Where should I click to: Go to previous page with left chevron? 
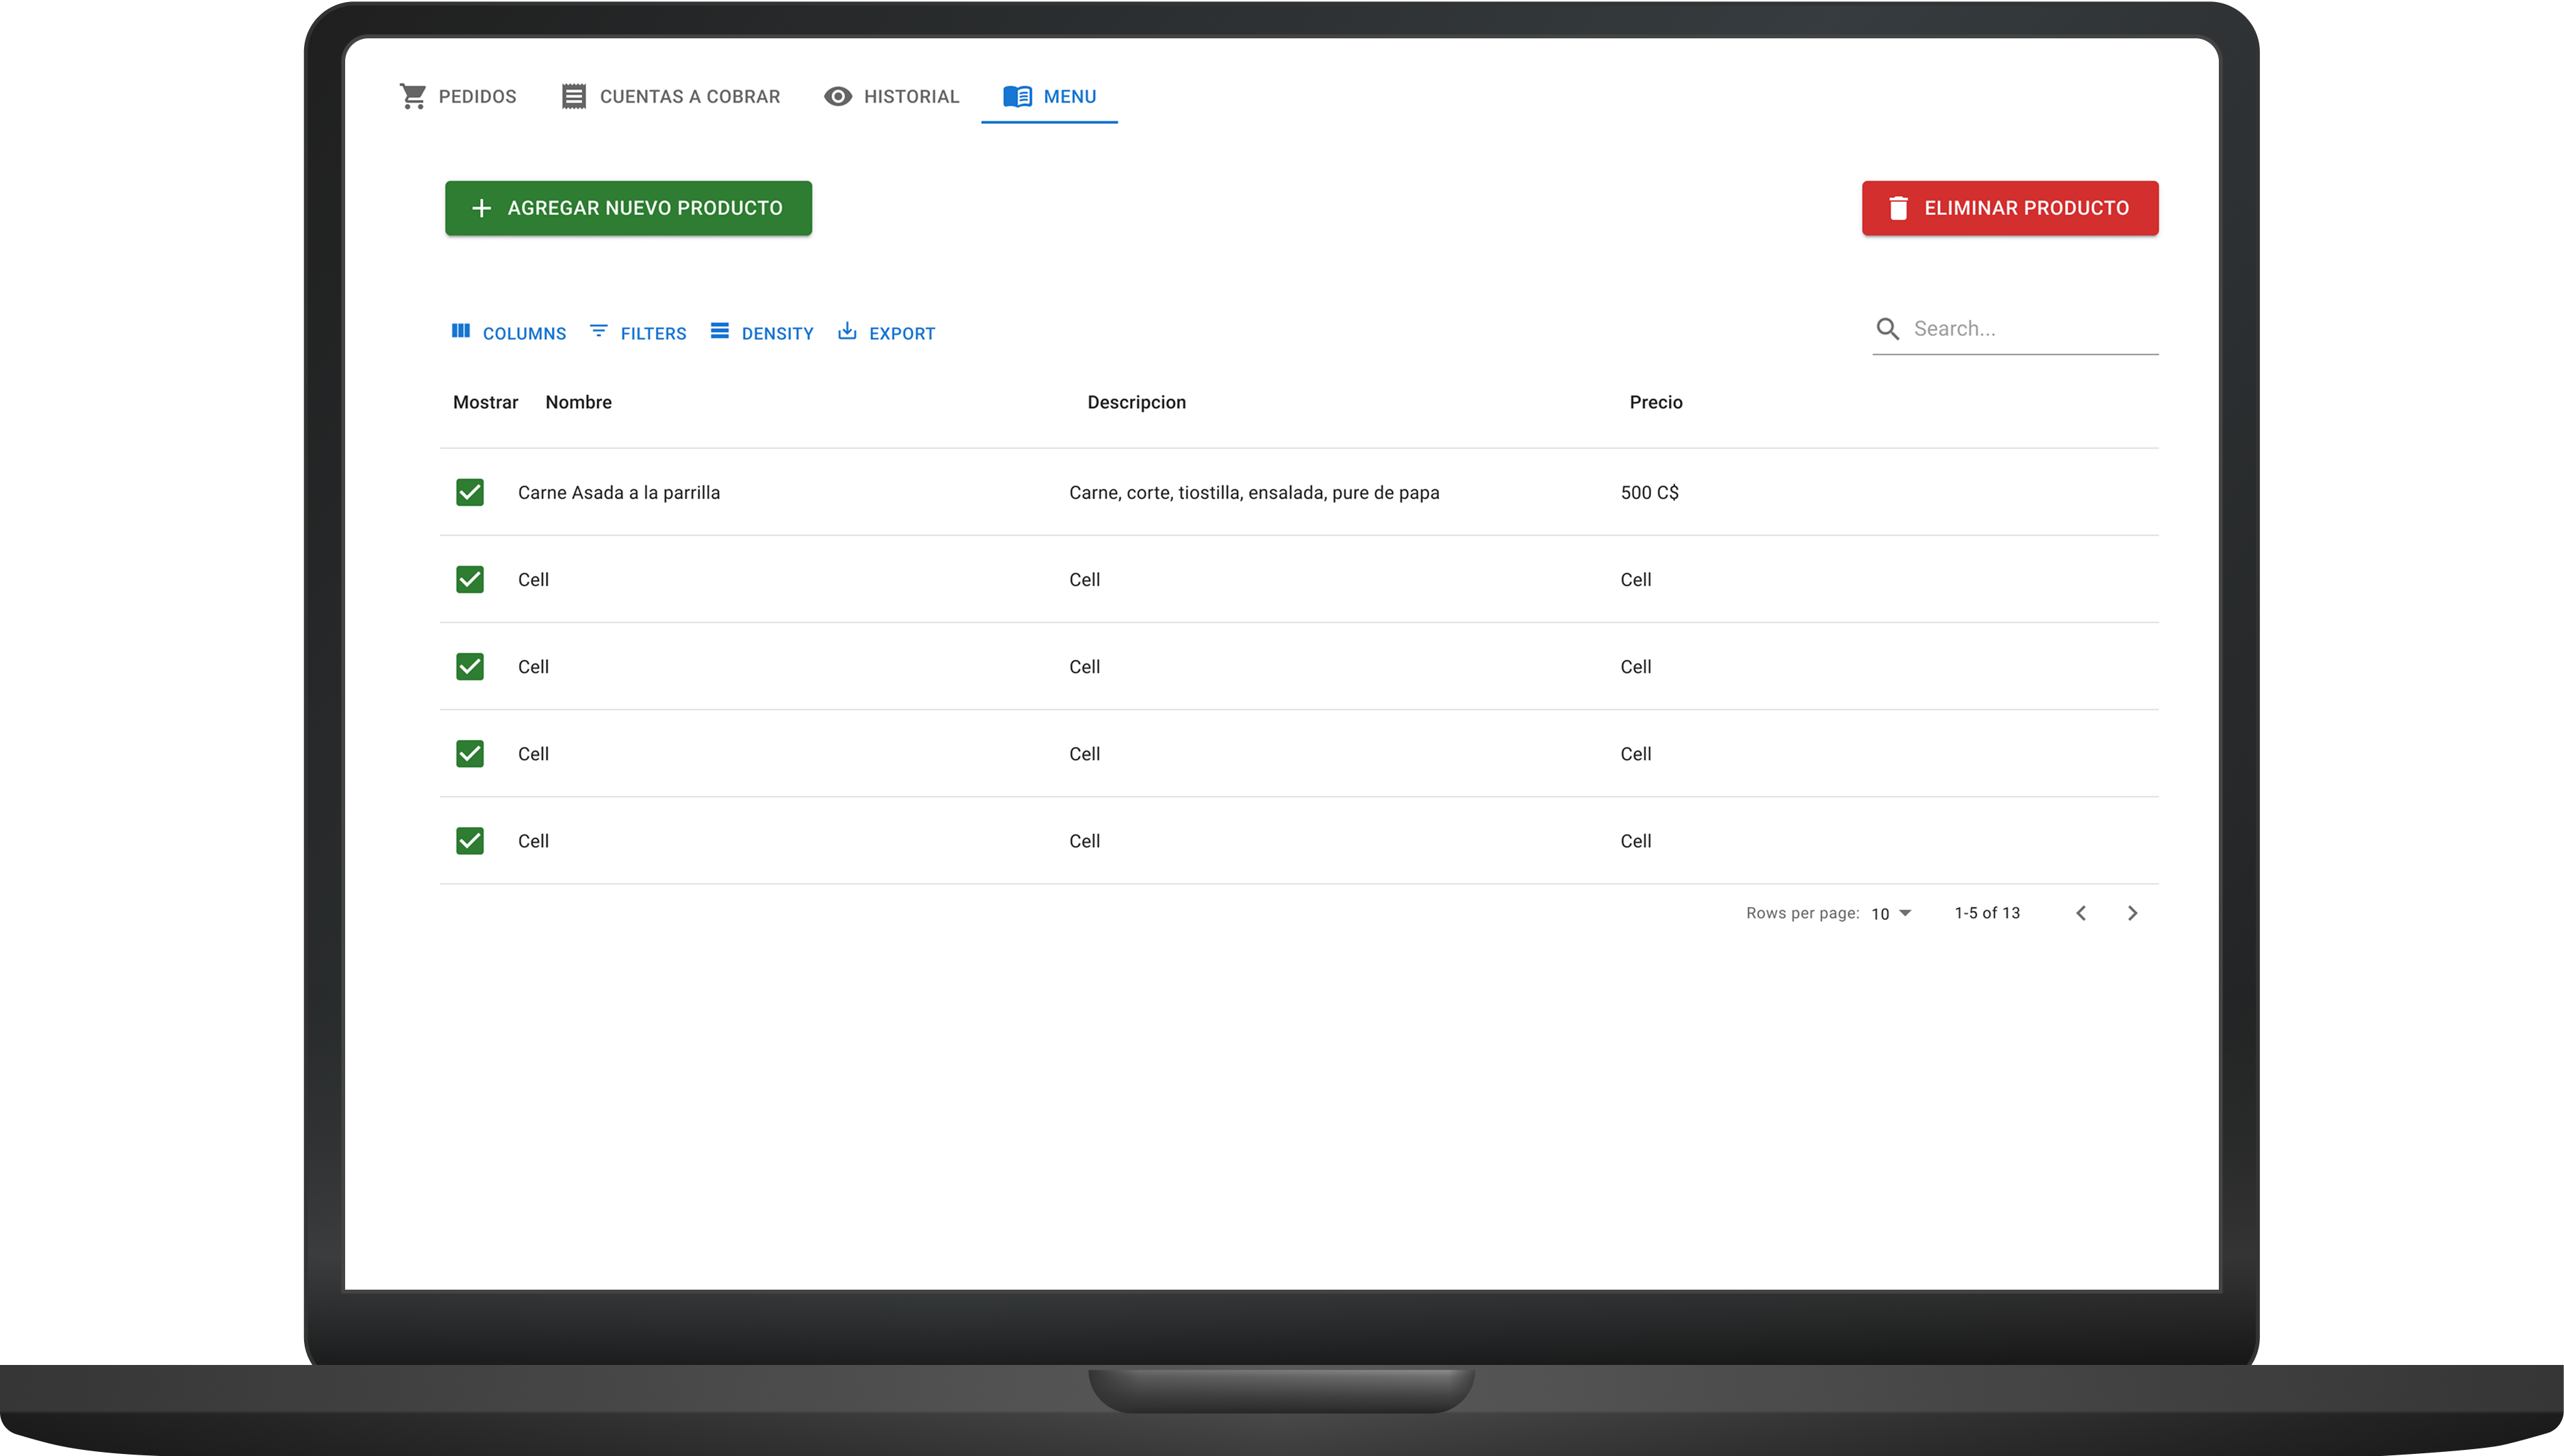pos(2081,913)
